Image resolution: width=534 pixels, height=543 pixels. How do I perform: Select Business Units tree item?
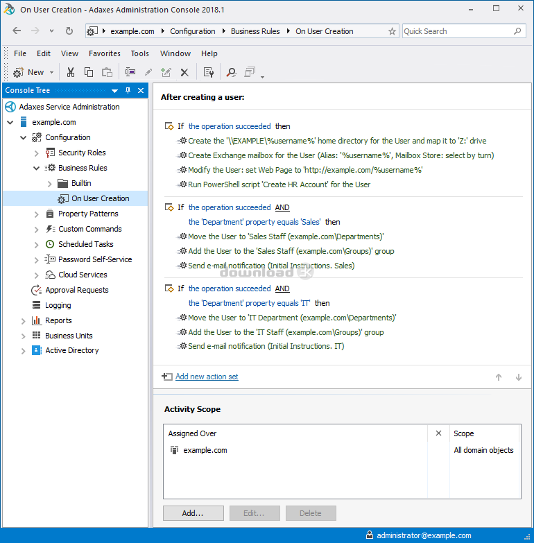(x=69, y=336)
